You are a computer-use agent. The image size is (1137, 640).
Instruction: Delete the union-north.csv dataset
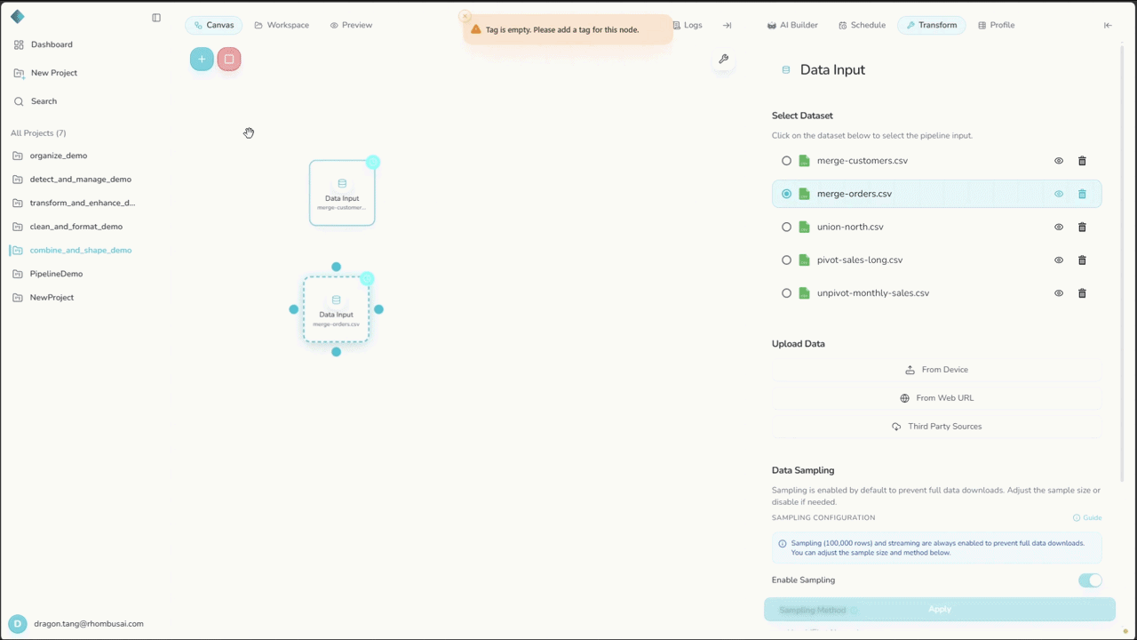coord(1082,227)
